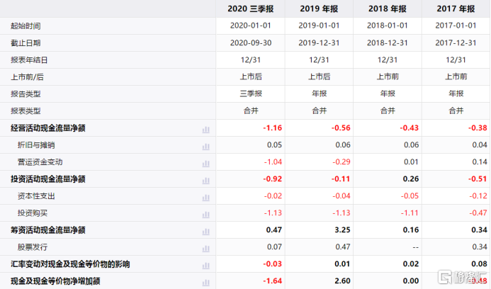Image resolution: width=491 pixels, height=289 pixels.
Task: Click the 上市前 cell under 2018 年报
Action: point(388,76)
